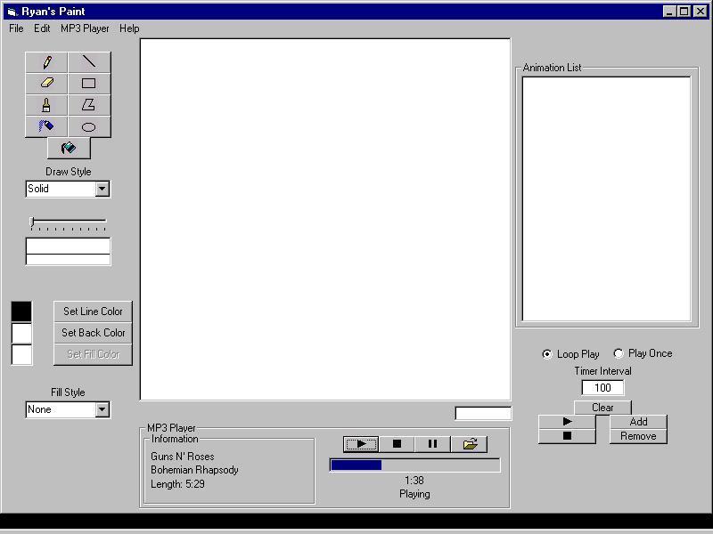
Task: Enable the Loop Play option
Action: pos(547,354)
